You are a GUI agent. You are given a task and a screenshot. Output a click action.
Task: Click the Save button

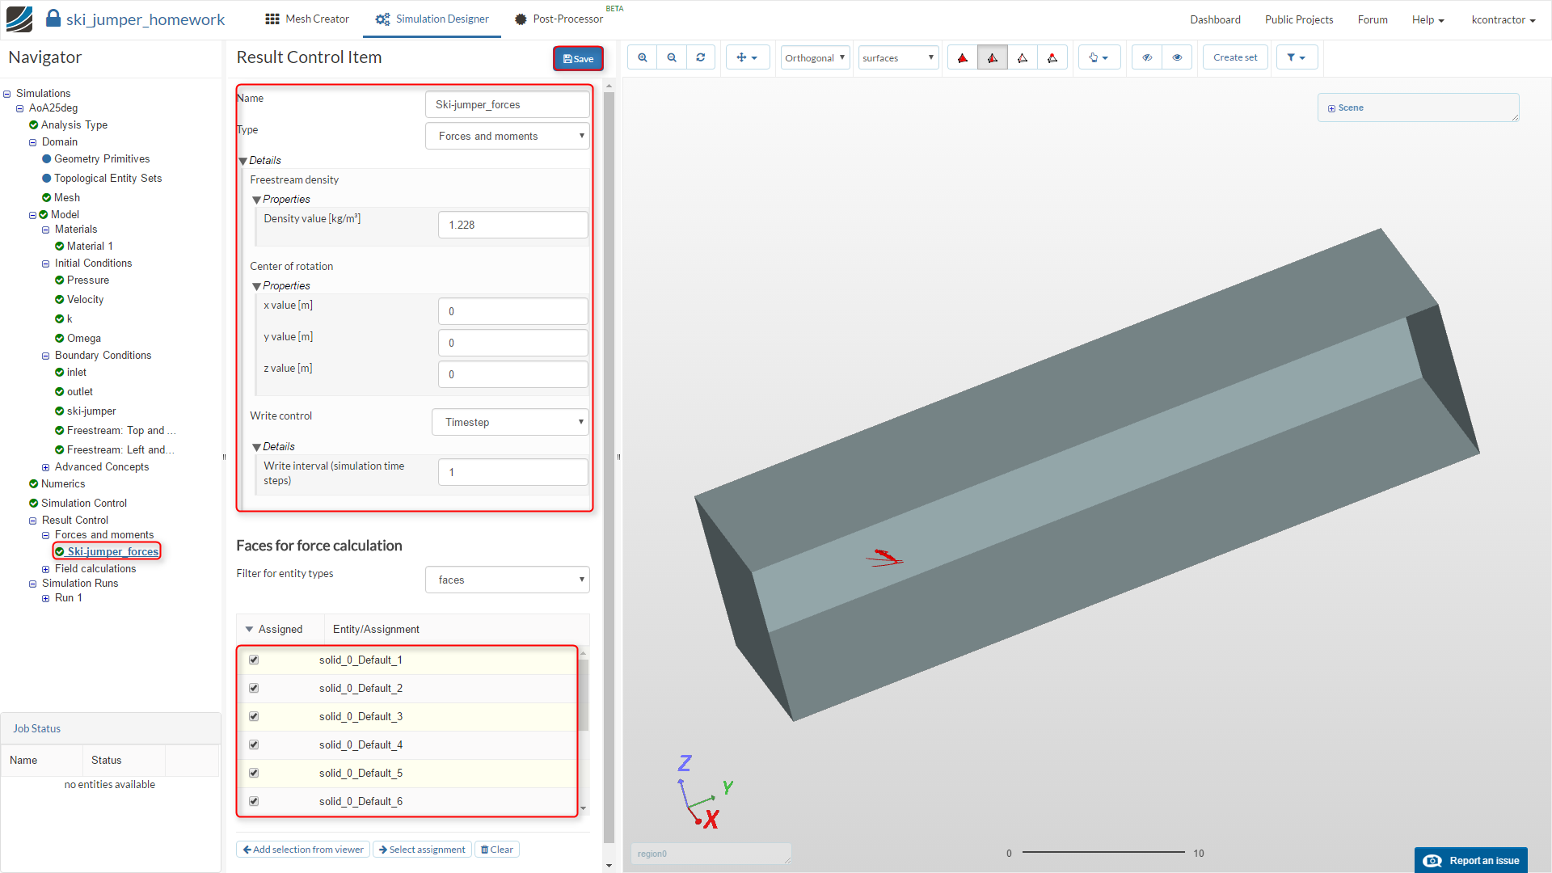pyautogui.click(x=578, y=58)
